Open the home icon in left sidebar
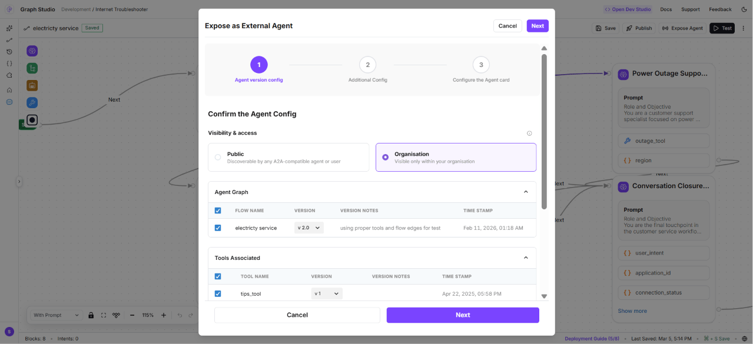Screen dimensions: 753x344 pyautogui.click(x=9, y=90)
